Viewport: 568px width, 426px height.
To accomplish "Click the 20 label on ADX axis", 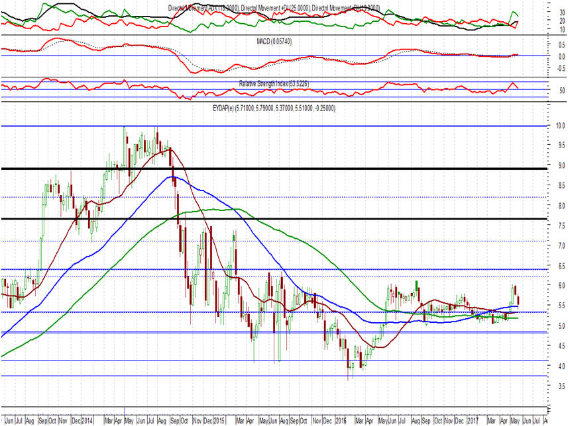I will tap(562, 21).
